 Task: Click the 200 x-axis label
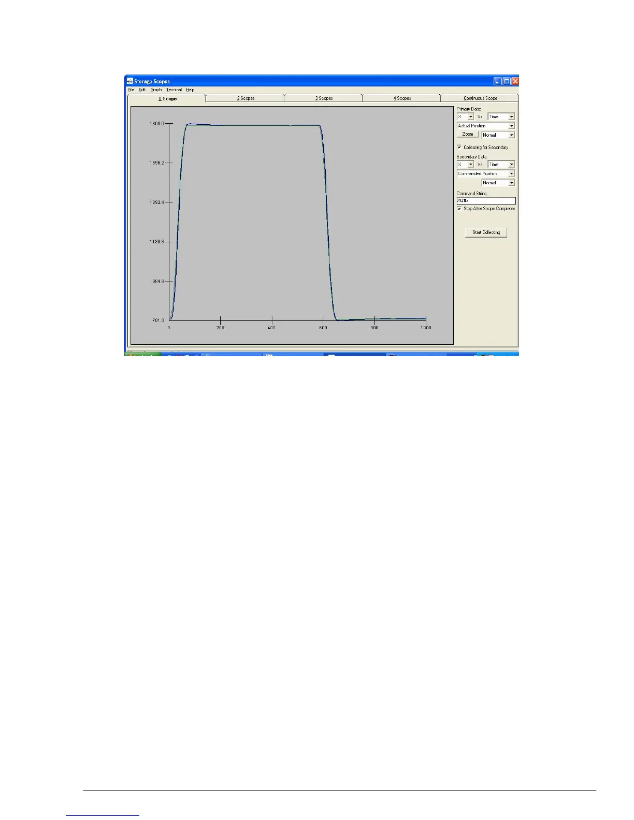tap(220, 328)
